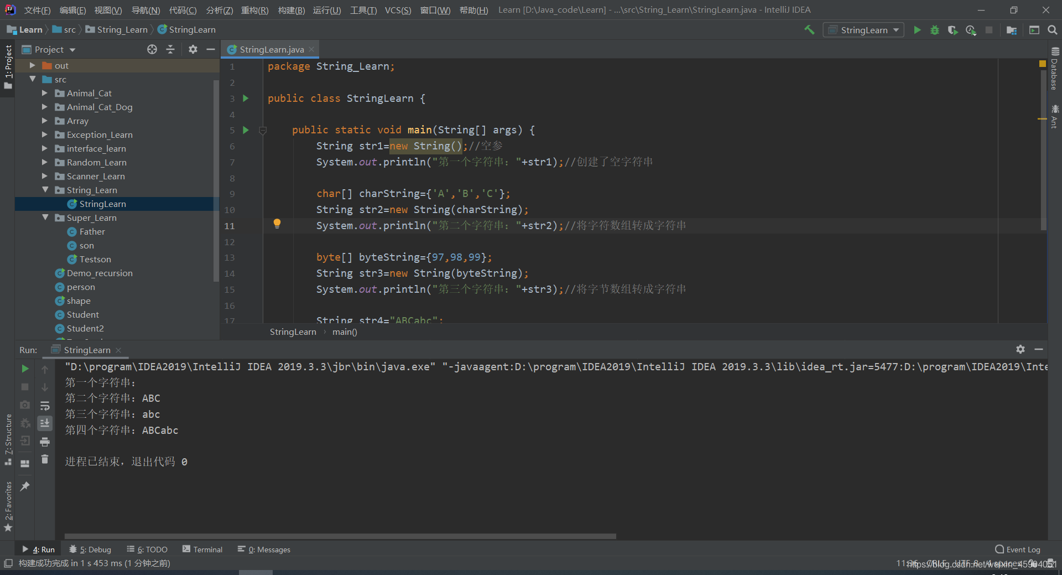Expand the Scanner_Learn package
This screenshot has height=575, width=1062.
[x=45, y=176]
